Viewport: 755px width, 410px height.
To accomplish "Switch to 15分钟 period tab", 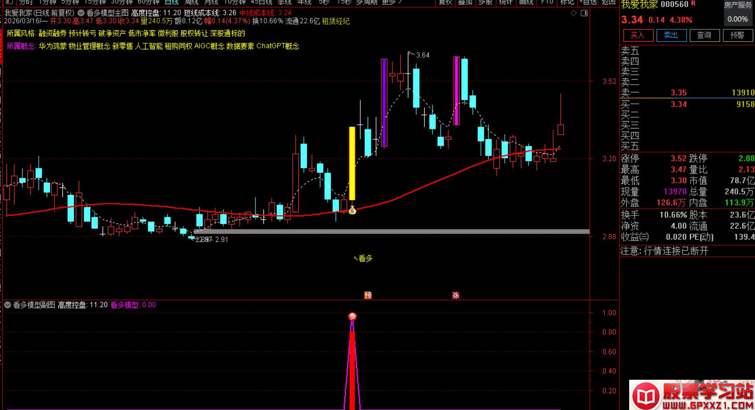I will tap(95, 2).
